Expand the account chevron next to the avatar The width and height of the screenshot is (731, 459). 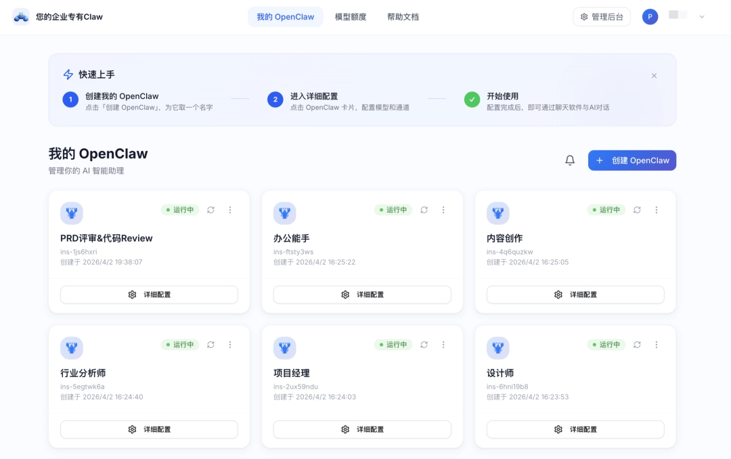[x=701, y=16]
